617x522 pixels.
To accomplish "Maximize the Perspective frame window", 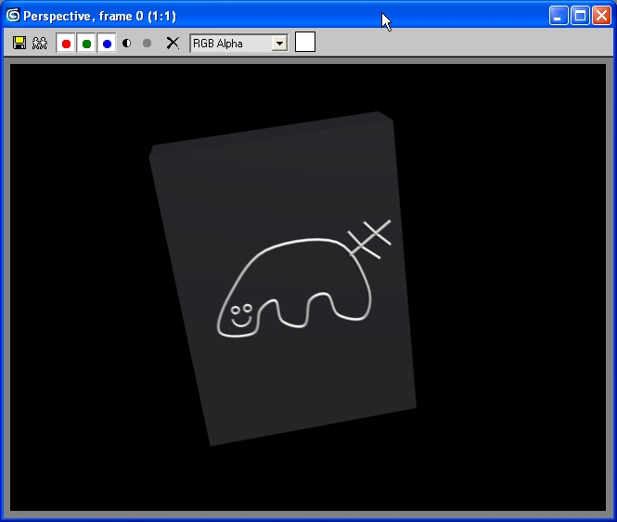I will (x=580, y=16).
